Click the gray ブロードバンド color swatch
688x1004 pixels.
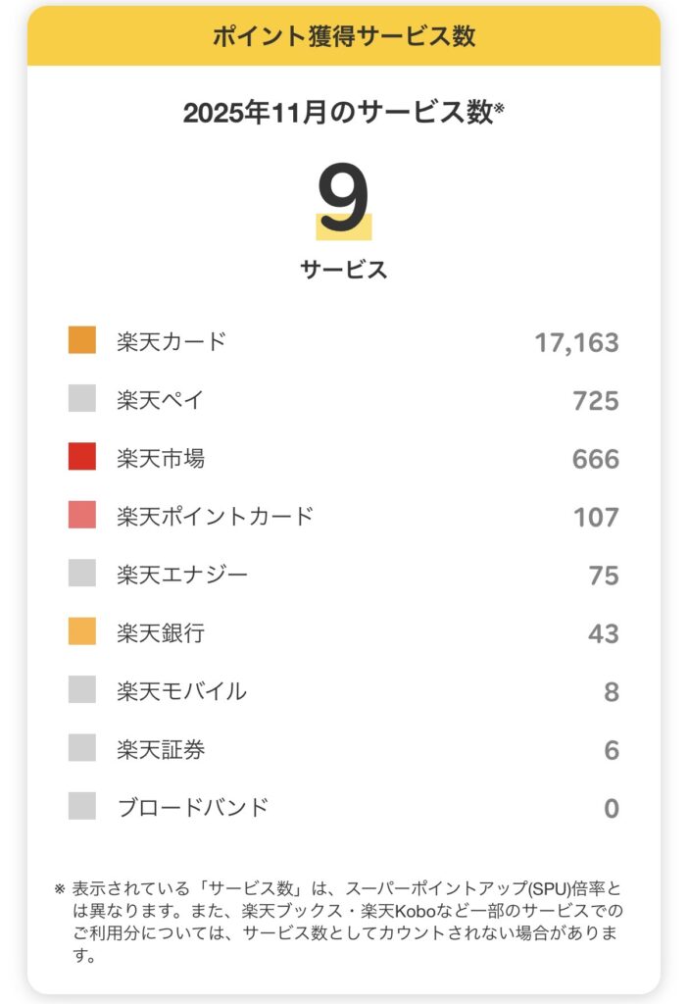click(82, 807)
